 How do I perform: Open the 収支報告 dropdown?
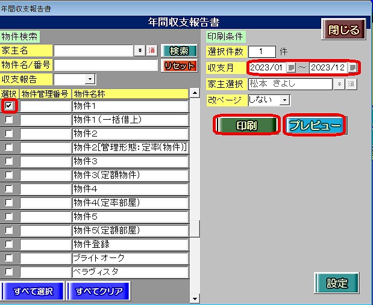(90, 79)
